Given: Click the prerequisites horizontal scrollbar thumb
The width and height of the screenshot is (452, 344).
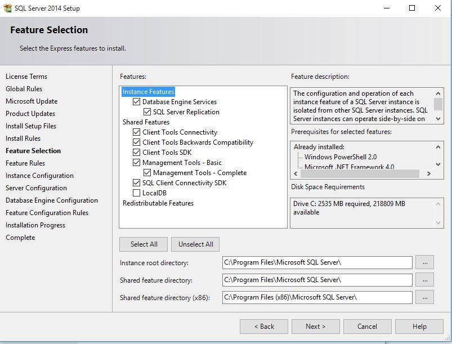Looking at the screenshot, I should tap(360, 173).
